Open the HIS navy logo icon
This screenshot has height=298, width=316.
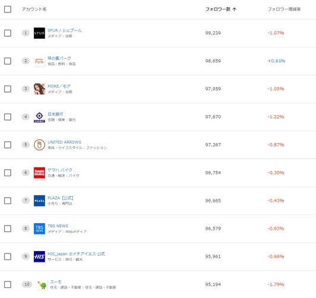(x=39, y=256)
